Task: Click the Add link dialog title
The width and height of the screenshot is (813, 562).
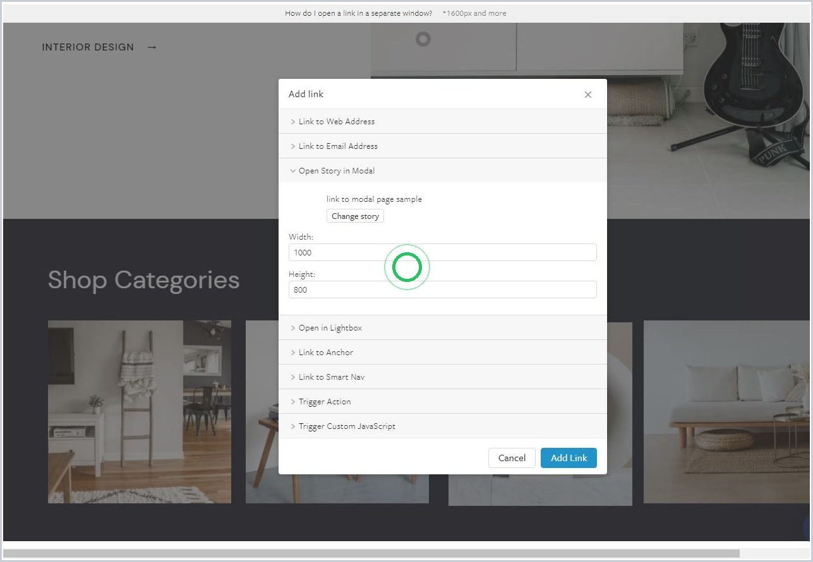Action: [306, 94]
